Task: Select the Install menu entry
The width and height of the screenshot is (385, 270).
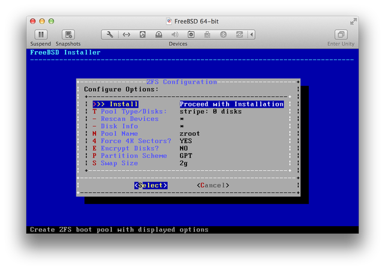Action: click(x=115, y=104)
